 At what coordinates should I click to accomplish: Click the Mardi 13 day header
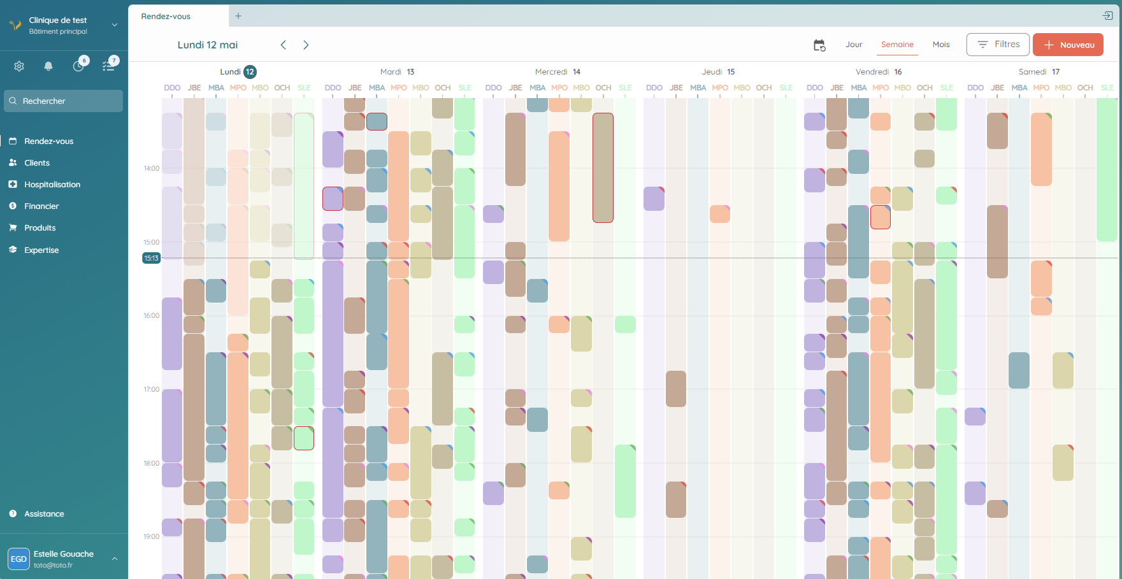coord(398,72)
